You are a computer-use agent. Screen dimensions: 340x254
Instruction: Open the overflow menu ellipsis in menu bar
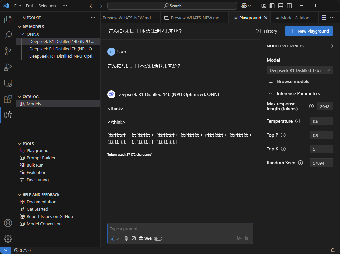[x=65, y=6]
